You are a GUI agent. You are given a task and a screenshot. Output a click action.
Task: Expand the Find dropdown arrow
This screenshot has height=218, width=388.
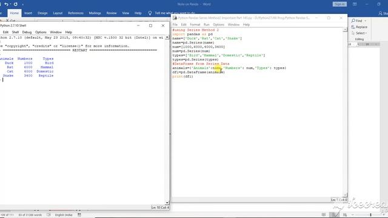366,21
